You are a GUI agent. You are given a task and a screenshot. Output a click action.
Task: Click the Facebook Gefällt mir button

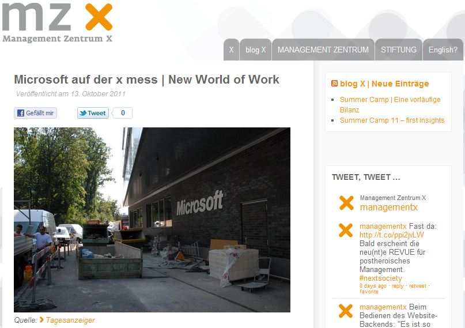coord(35,113)
